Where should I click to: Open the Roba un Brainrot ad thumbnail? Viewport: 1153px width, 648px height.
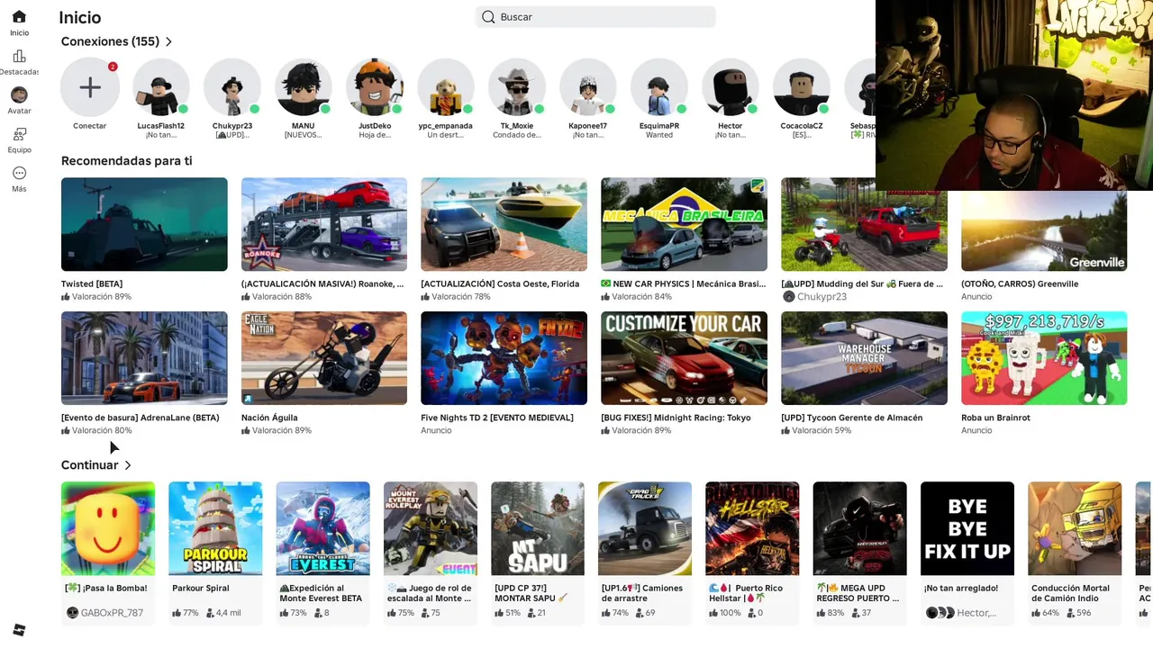click(1044, 358)
